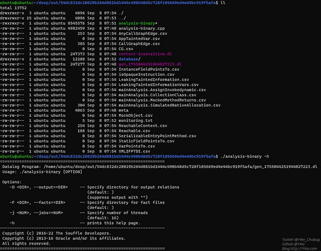Select the './analysis-binary -h' command text
321x251 pixels.
[x=245, y=156]
